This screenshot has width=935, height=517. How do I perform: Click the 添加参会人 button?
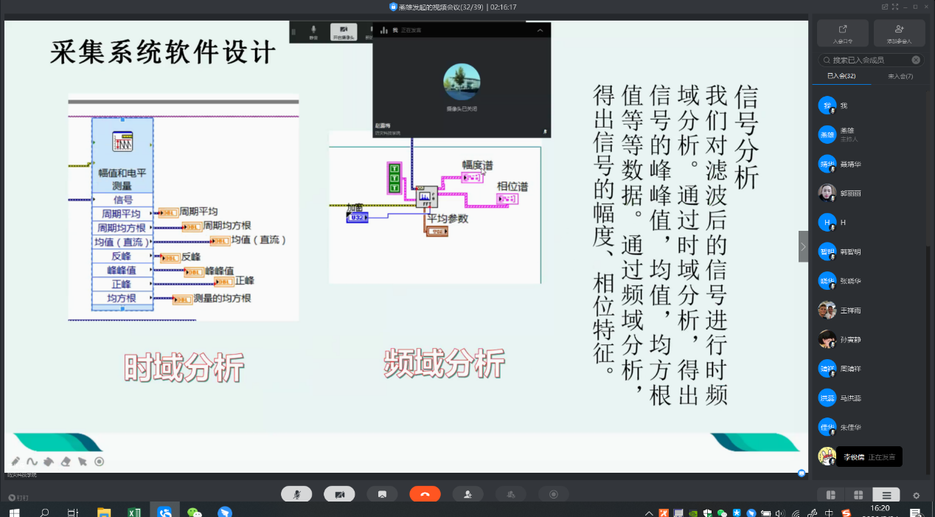[x=899, y=33]
